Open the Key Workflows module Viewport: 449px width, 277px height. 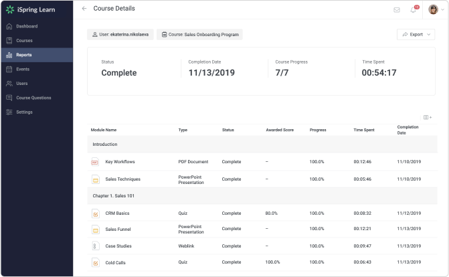point(120,162)
